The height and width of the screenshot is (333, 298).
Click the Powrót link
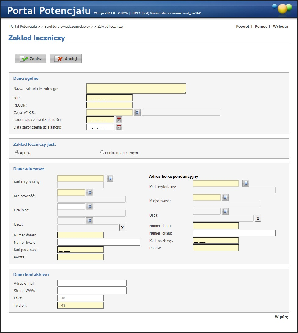(x=242, y=27)
